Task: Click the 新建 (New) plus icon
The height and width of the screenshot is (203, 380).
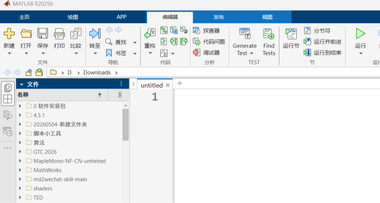Action: (x=9, y=33)
